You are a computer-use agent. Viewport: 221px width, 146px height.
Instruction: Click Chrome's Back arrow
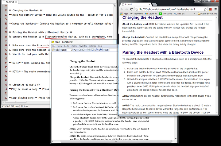click(122, 9)
